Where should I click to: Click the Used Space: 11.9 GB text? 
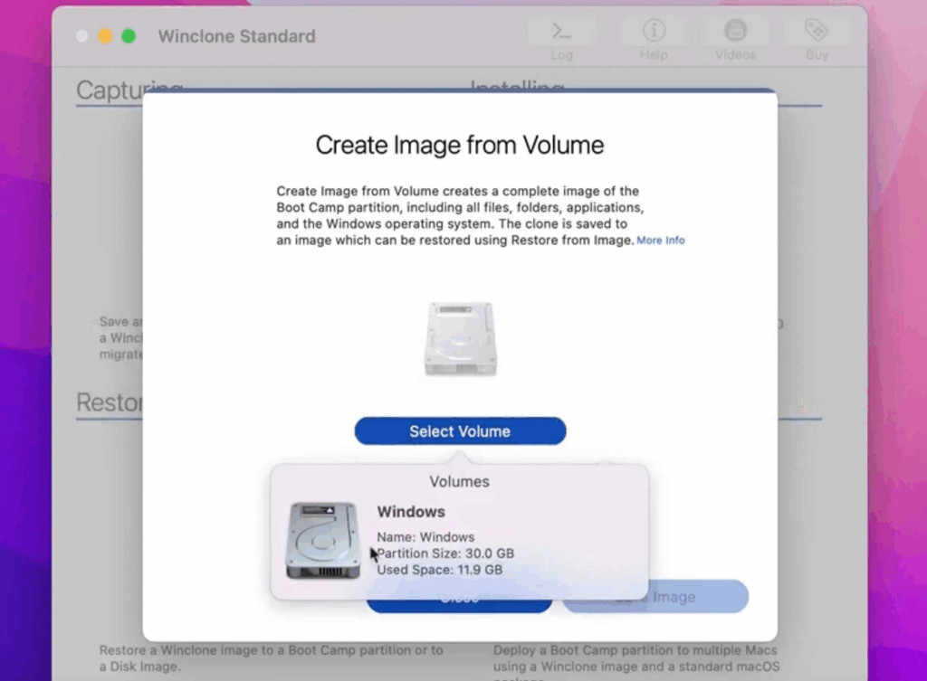(x=439, y=570)
